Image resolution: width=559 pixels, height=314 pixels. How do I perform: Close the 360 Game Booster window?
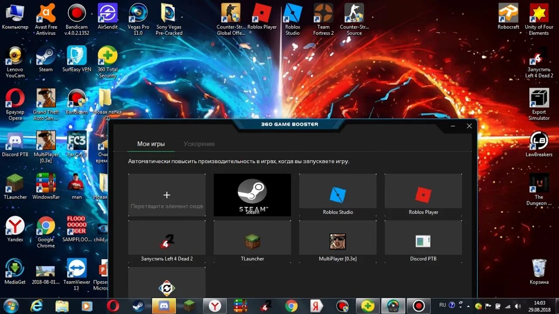pos(469,126)
